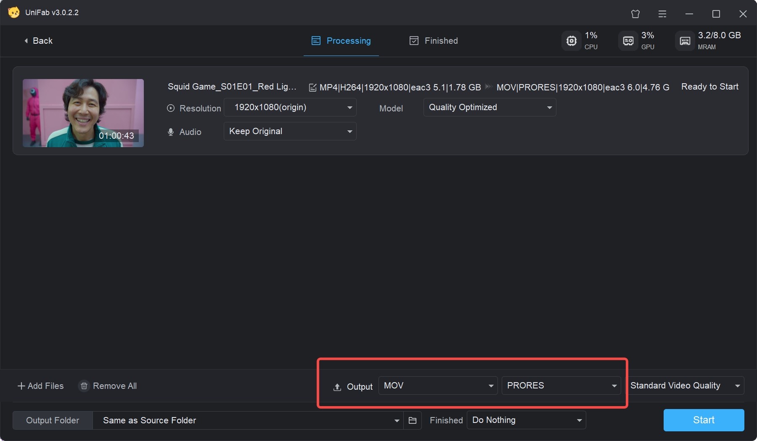This screenshot has height=441, width=757.
Task: Switch to the Processing tab
Action: tap(341, 41)
